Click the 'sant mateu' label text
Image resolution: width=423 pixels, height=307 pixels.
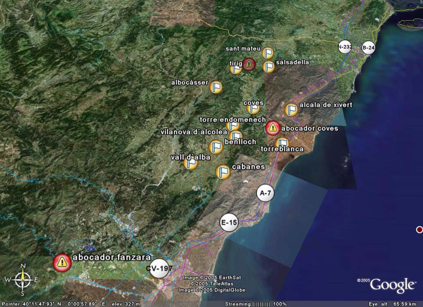(x=243, y=49)
